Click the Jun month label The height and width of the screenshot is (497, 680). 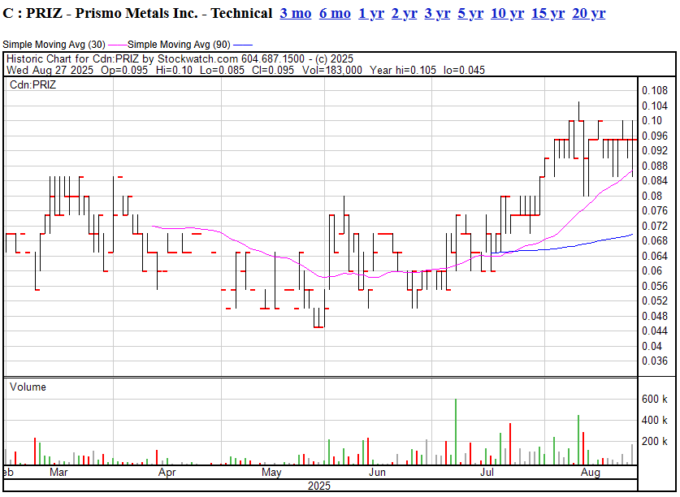click(x=377, y=473)
